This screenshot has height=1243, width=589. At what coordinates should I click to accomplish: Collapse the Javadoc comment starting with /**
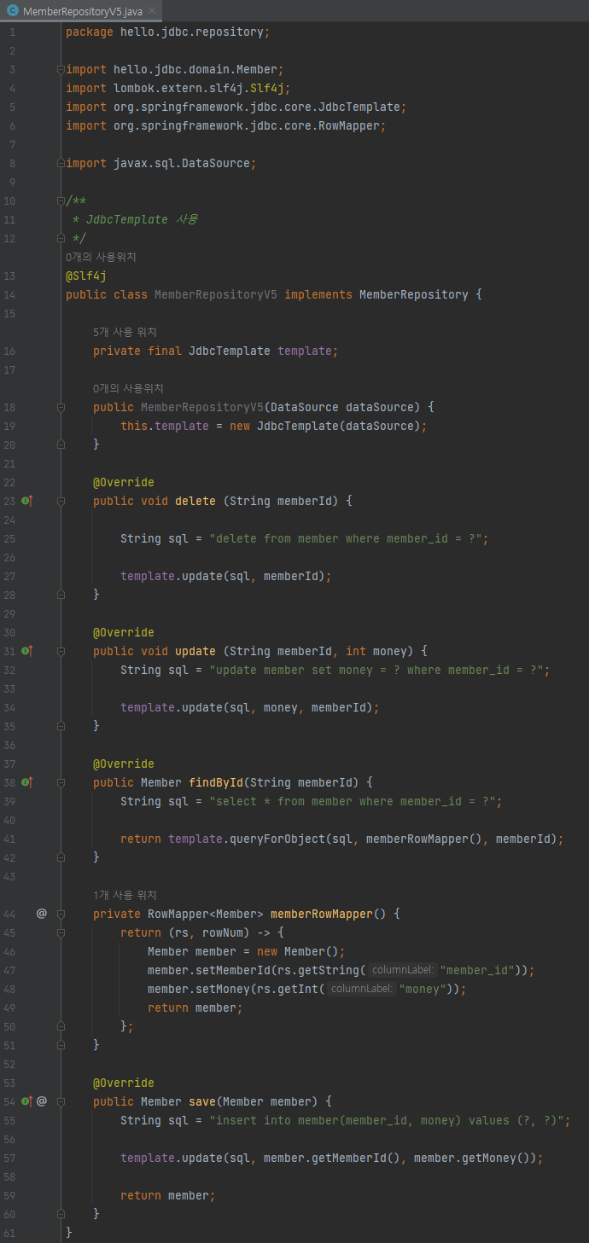pos(61,200)
